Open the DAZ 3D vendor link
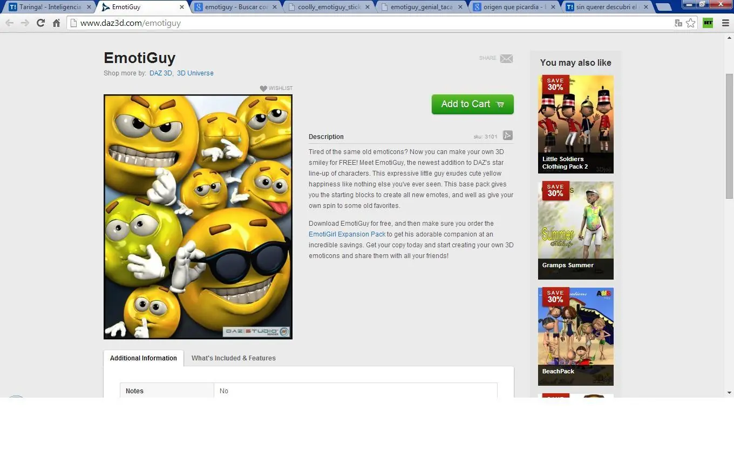 (161, 73)
